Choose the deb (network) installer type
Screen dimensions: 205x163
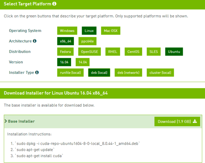pos(128,72)
